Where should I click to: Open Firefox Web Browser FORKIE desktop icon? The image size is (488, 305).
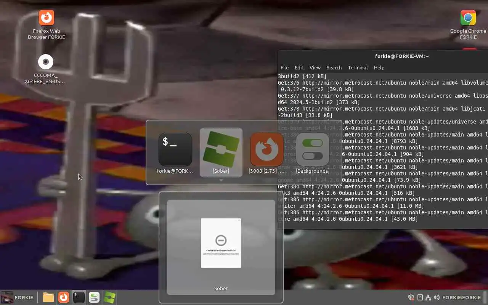(47, 25)
